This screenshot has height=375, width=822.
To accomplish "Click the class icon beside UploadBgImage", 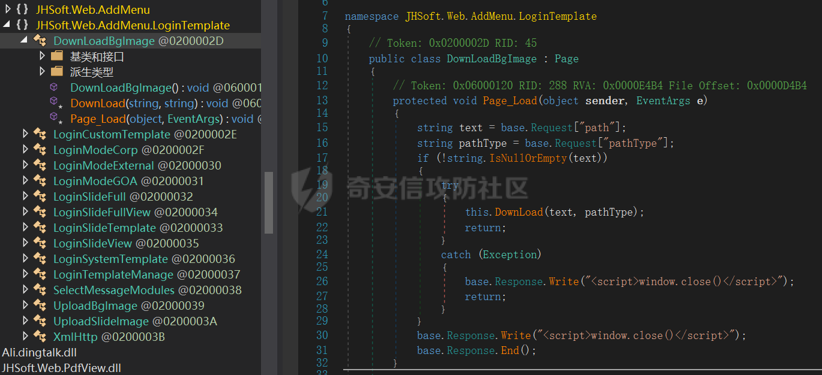I will 40,306.
